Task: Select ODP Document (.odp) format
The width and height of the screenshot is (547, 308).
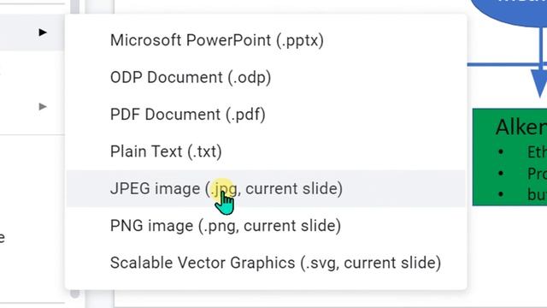Action: click(x=266, y=78)
